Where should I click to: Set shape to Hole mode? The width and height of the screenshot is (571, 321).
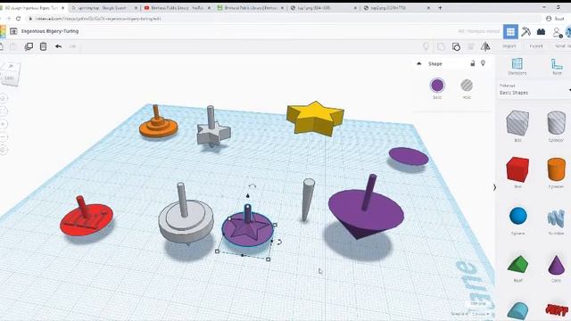[x=467, y=86]
